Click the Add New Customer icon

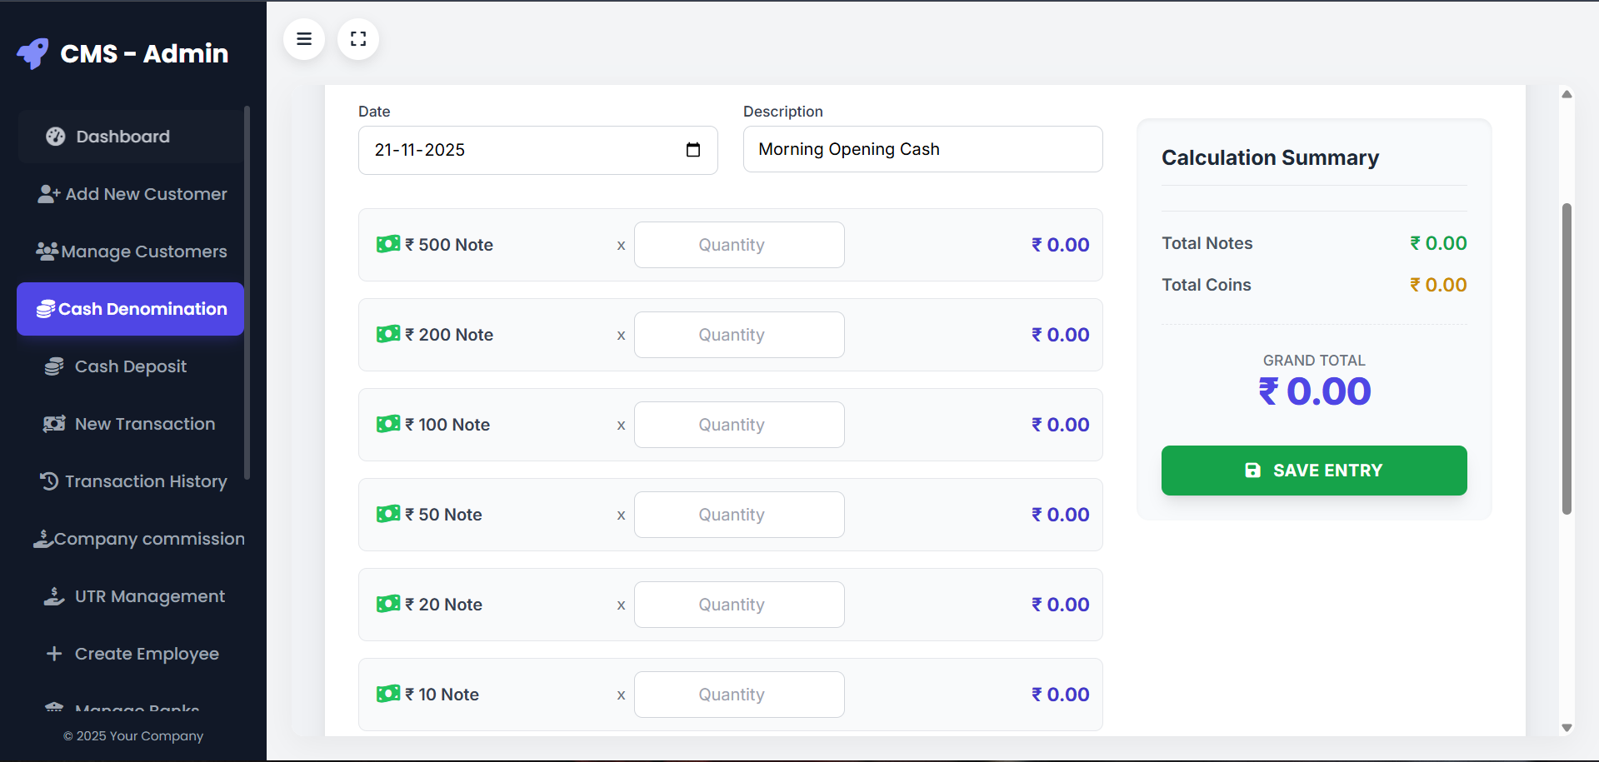point(48,194)
